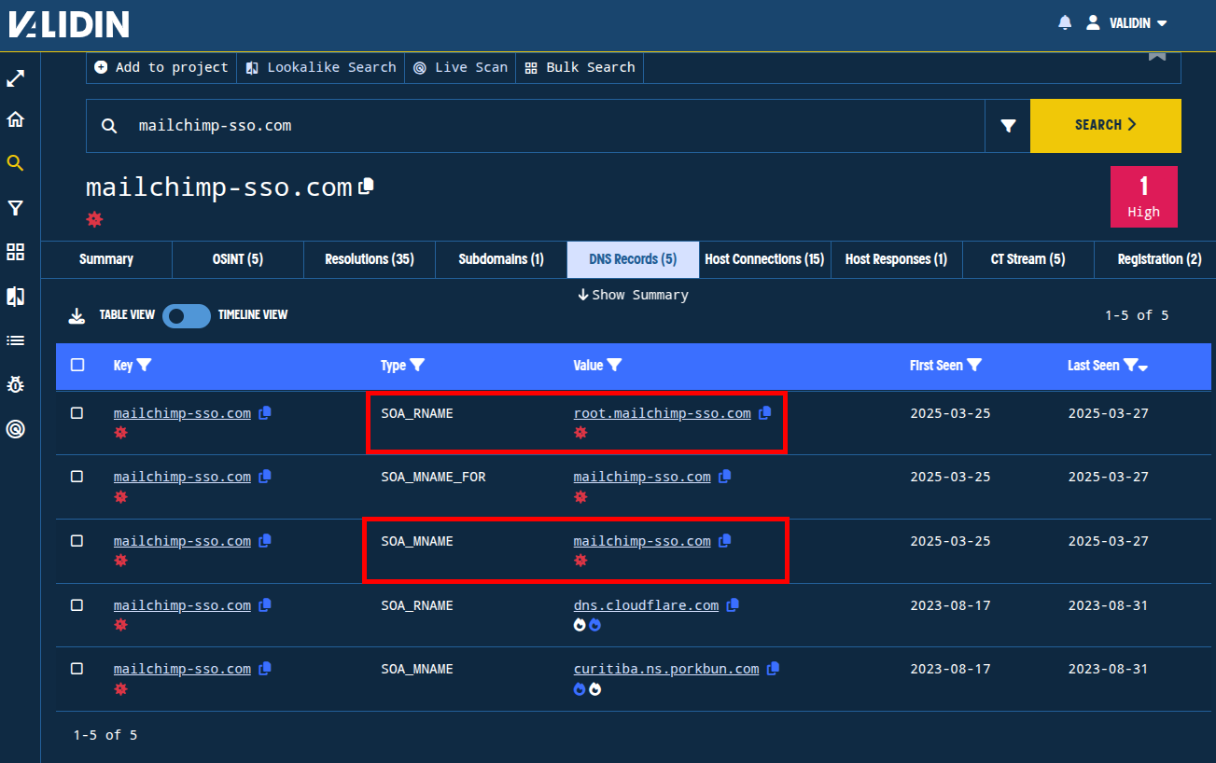Click the download export icon
Image resolution: width=1216 pixels, height=763 pixels.
(77, 315)
